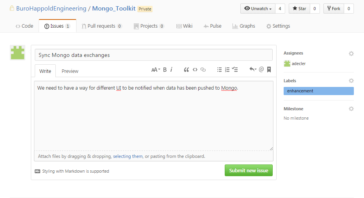
Task: Click the Labels heading
Action: coord(290,81)
